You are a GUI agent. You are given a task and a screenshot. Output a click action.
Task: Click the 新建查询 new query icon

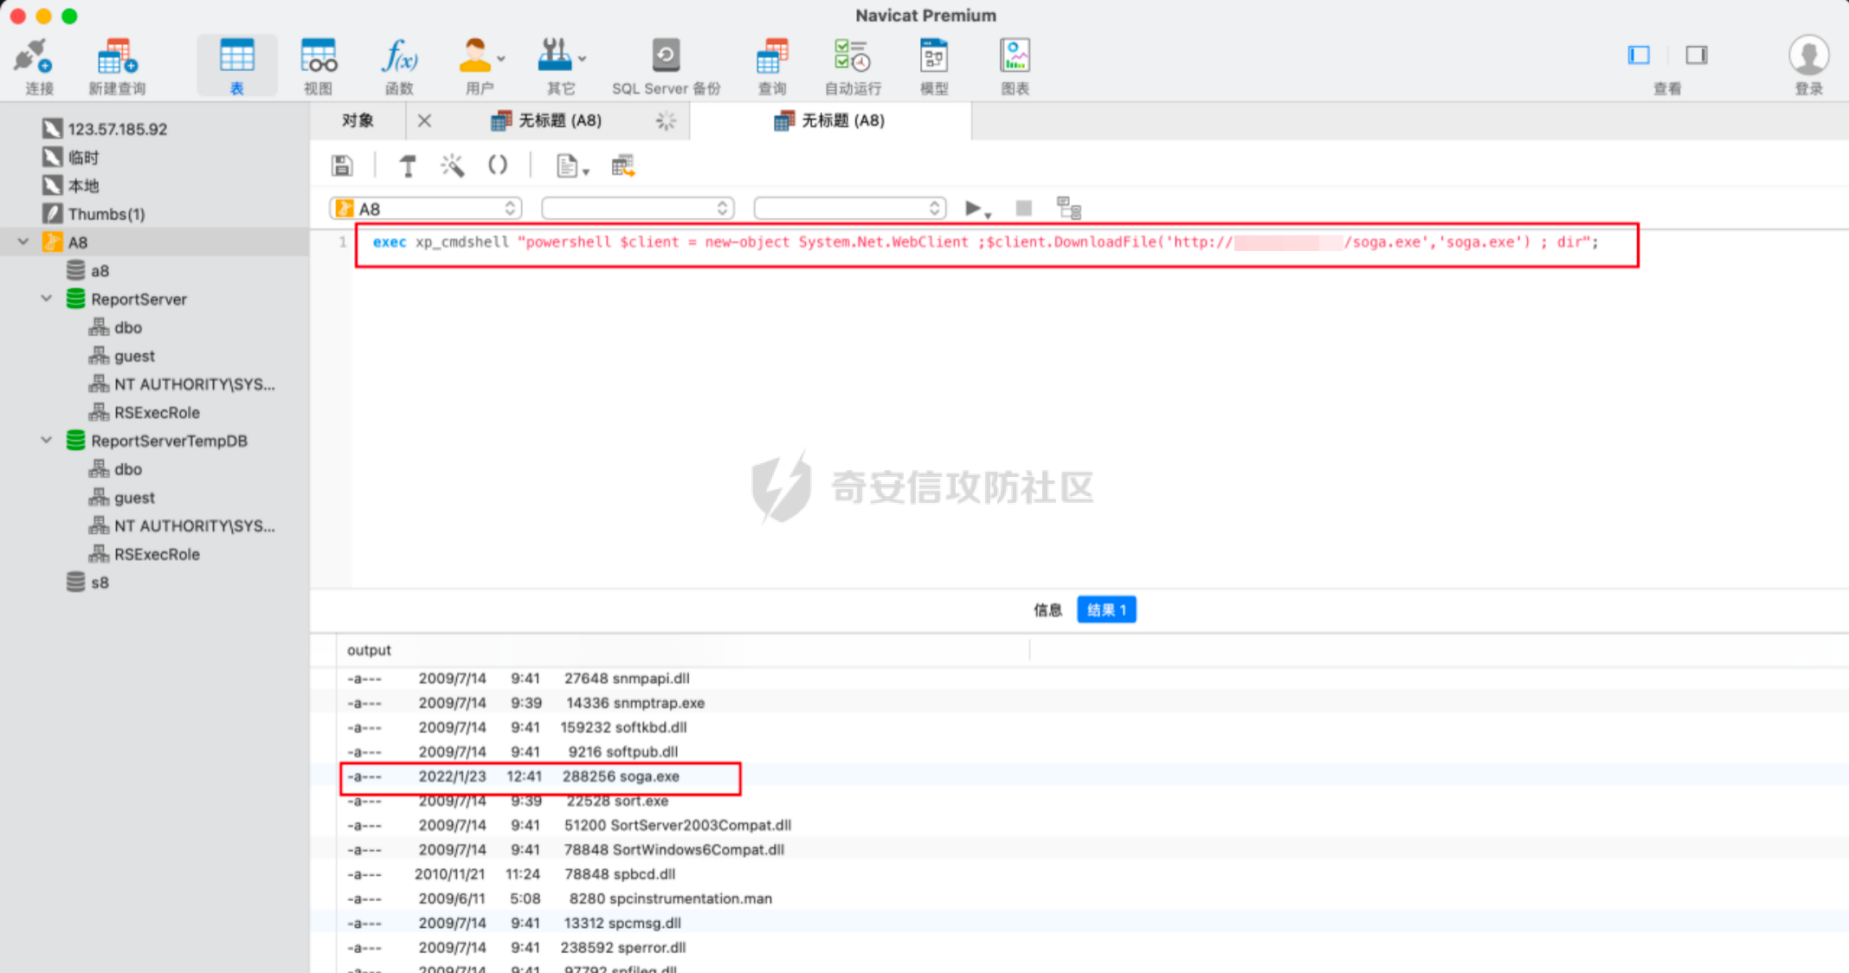[117, 66]
